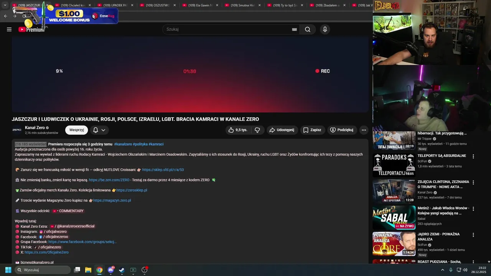Click the taskbar volume icon
This screenshot has width=491, height=276.
click(x=465, y=270)
